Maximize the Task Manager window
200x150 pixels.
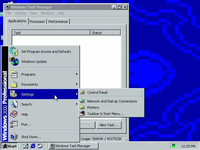click(x=119, y=7)
